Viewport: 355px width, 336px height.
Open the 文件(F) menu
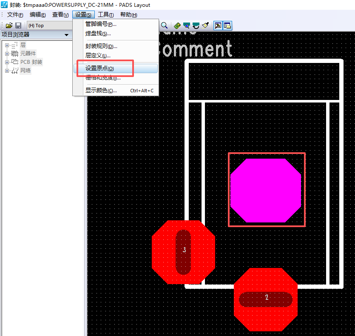[15, 15]
